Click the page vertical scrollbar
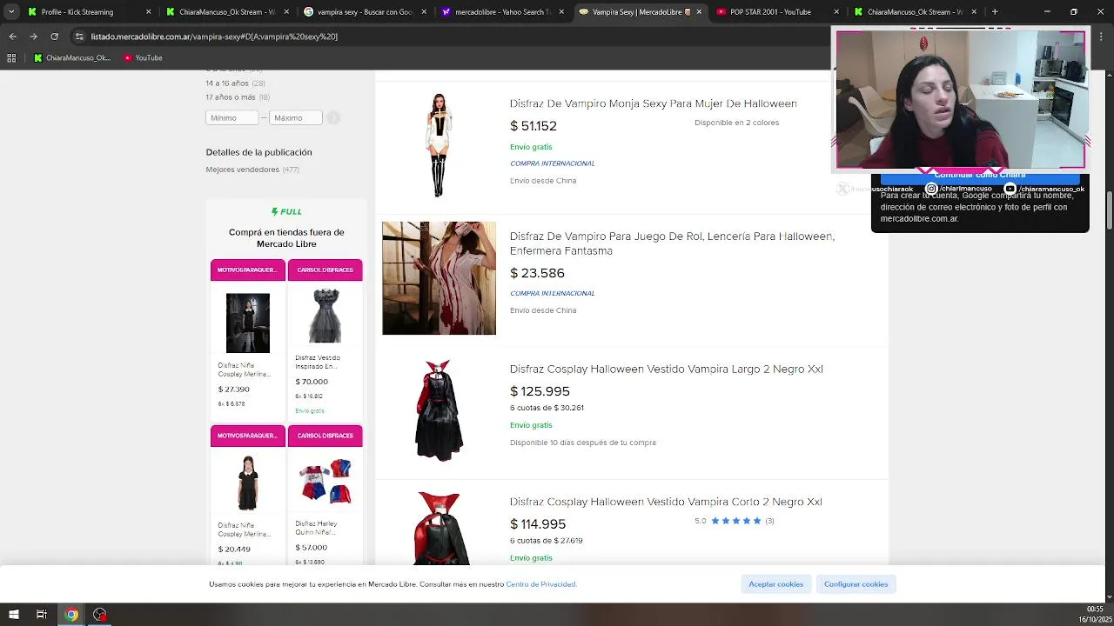 tap(1110, 211)
